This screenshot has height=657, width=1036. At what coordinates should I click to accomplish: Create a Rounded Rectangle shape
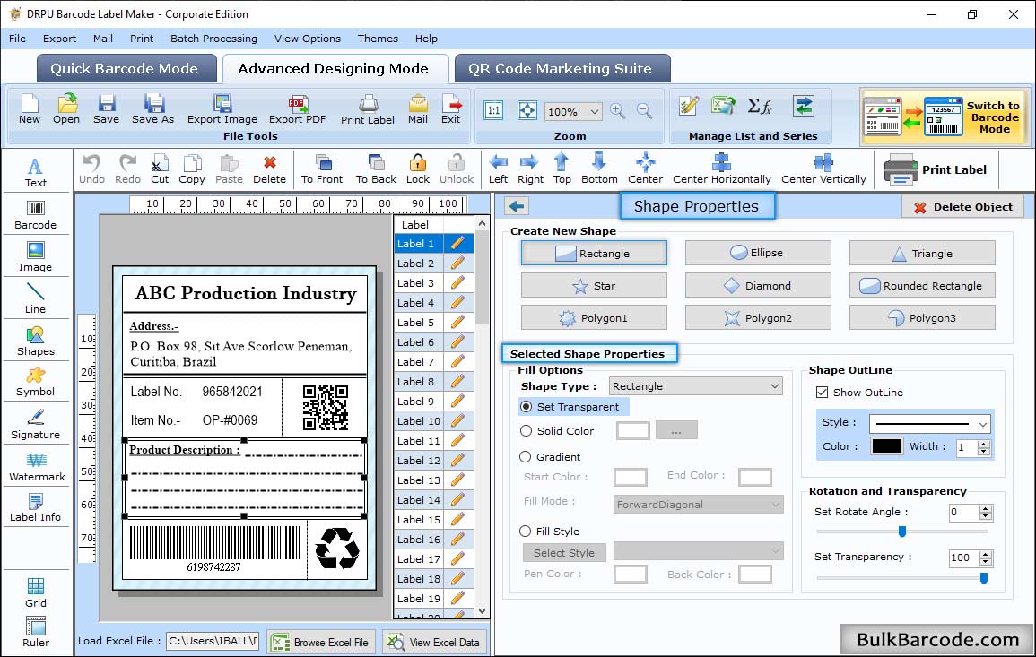click(922, 285)
